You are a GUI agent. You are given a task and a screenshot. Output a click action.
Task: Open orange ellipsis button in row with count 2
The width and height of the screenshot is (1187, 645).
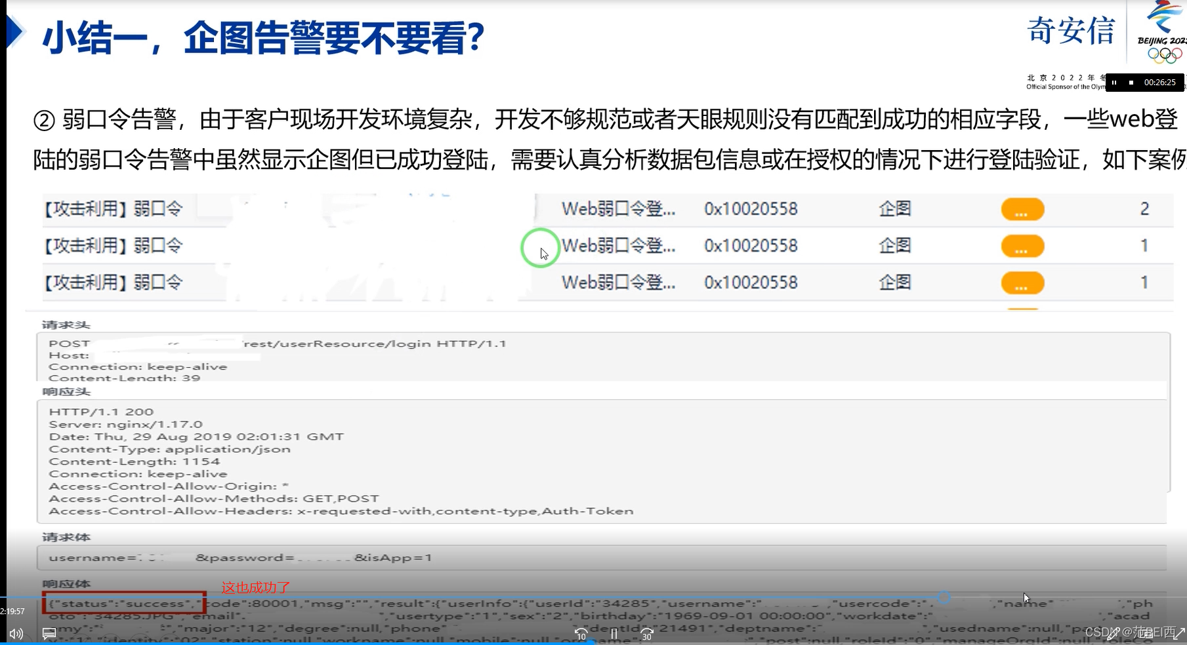click(1022, 210)
